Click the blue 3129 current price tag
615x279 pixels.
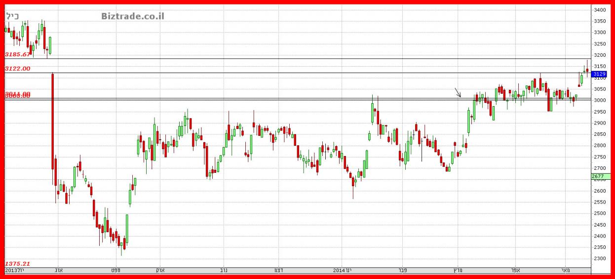pyautogui.click(x=599, y=74)
